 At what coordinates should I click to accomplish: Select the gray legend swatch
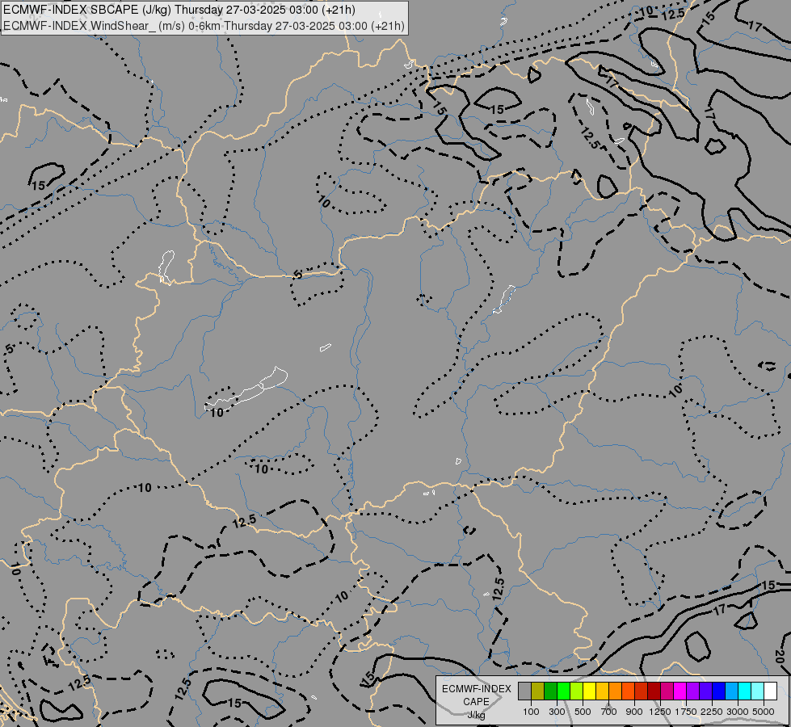pos(524,691)
